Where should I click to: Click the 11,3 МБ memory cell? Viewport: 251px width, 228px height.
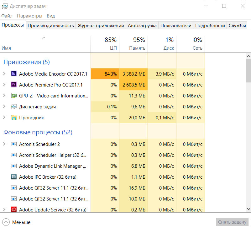pyautogui.click(x=133, y=96)
